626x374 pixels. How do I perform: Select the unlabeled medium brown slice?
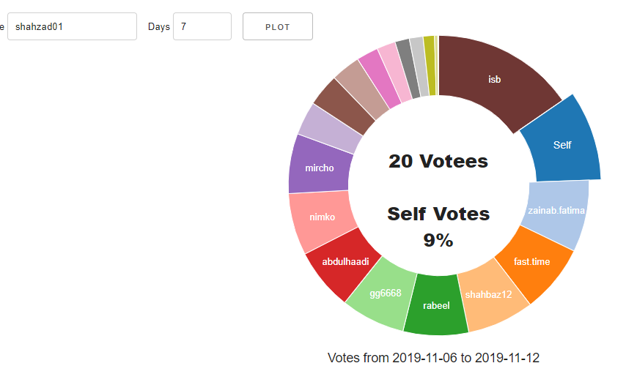point(345,106)
